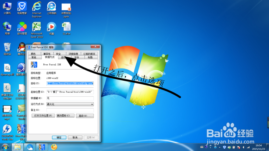Select the Microsoft Excel 2010 desktop shortcut
The height and width of the screenshot is (151, 269).
37,30
